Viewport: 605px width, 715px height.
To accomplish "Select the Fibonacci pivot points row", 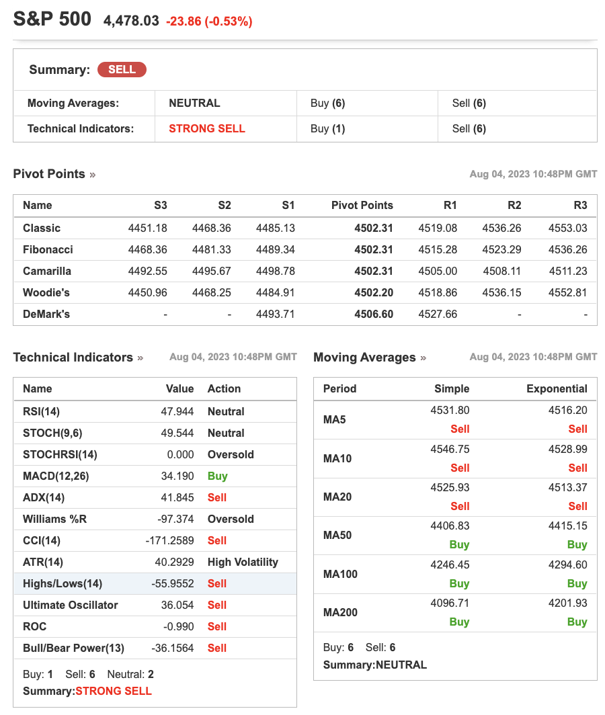I will 305,249.
